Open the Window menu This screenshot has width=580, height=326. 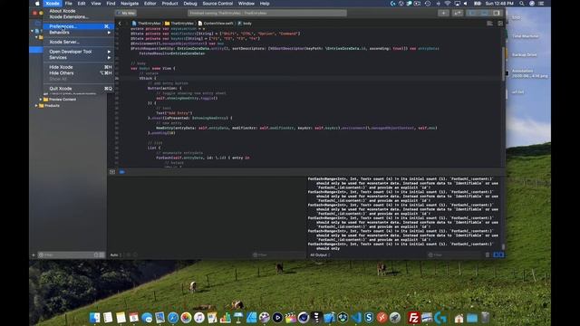tap(246, 4)
